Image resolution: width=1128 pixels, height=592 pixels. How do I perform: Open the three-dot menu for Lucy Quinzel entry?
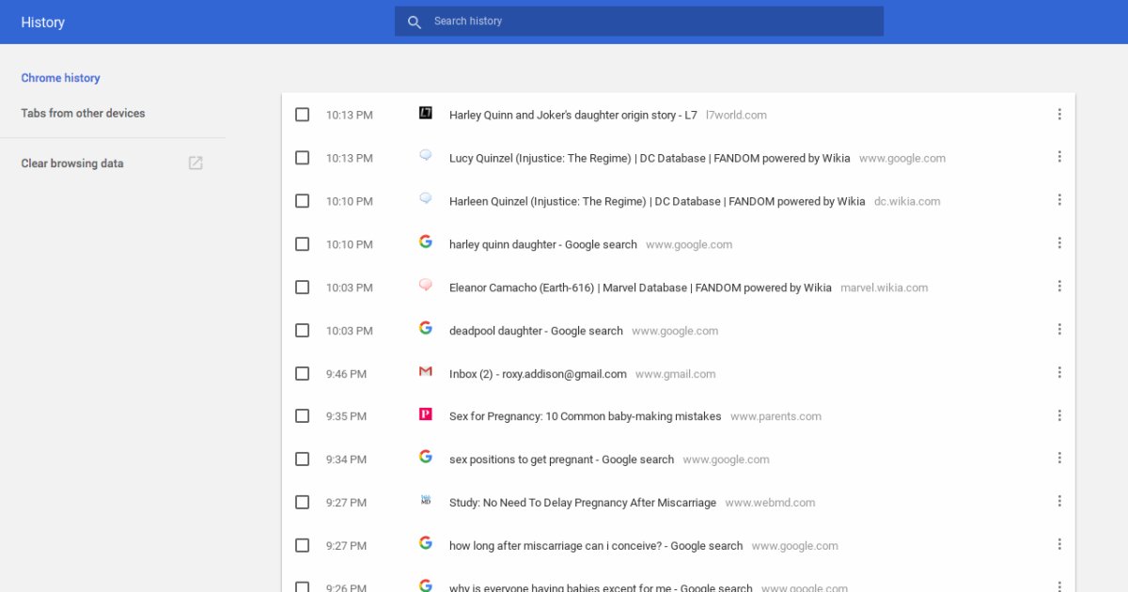1059,158
